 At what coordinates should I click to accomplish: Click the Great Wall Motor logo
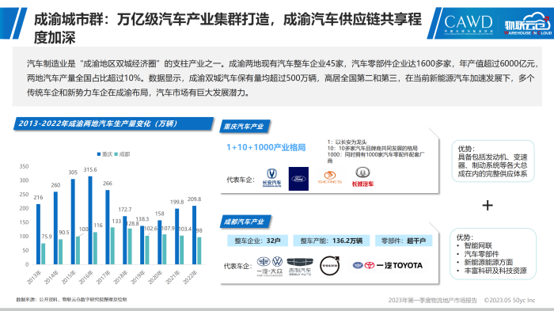point(362,177)
